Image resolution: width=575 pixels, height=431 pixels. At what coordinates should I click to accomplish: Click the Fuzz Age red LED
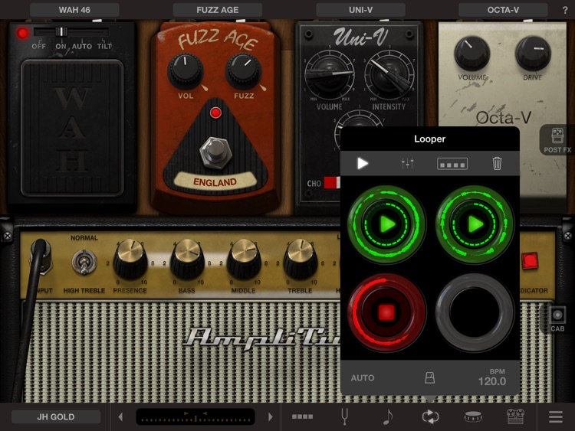[215, 113]
